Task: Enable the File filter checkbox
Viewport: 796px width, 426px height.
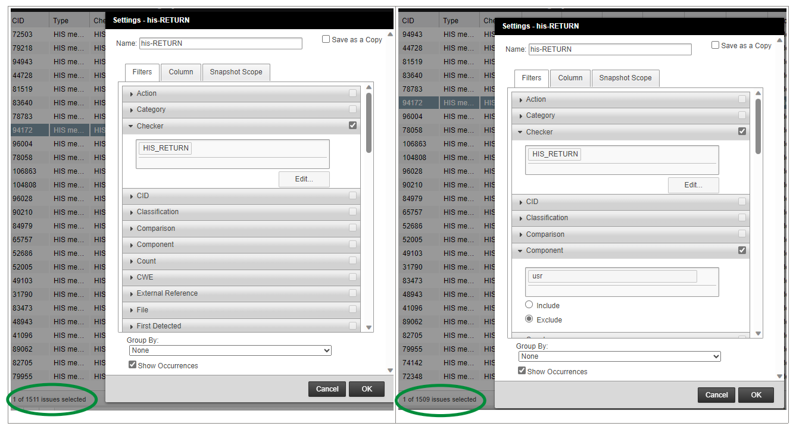Action: [353, 309]
